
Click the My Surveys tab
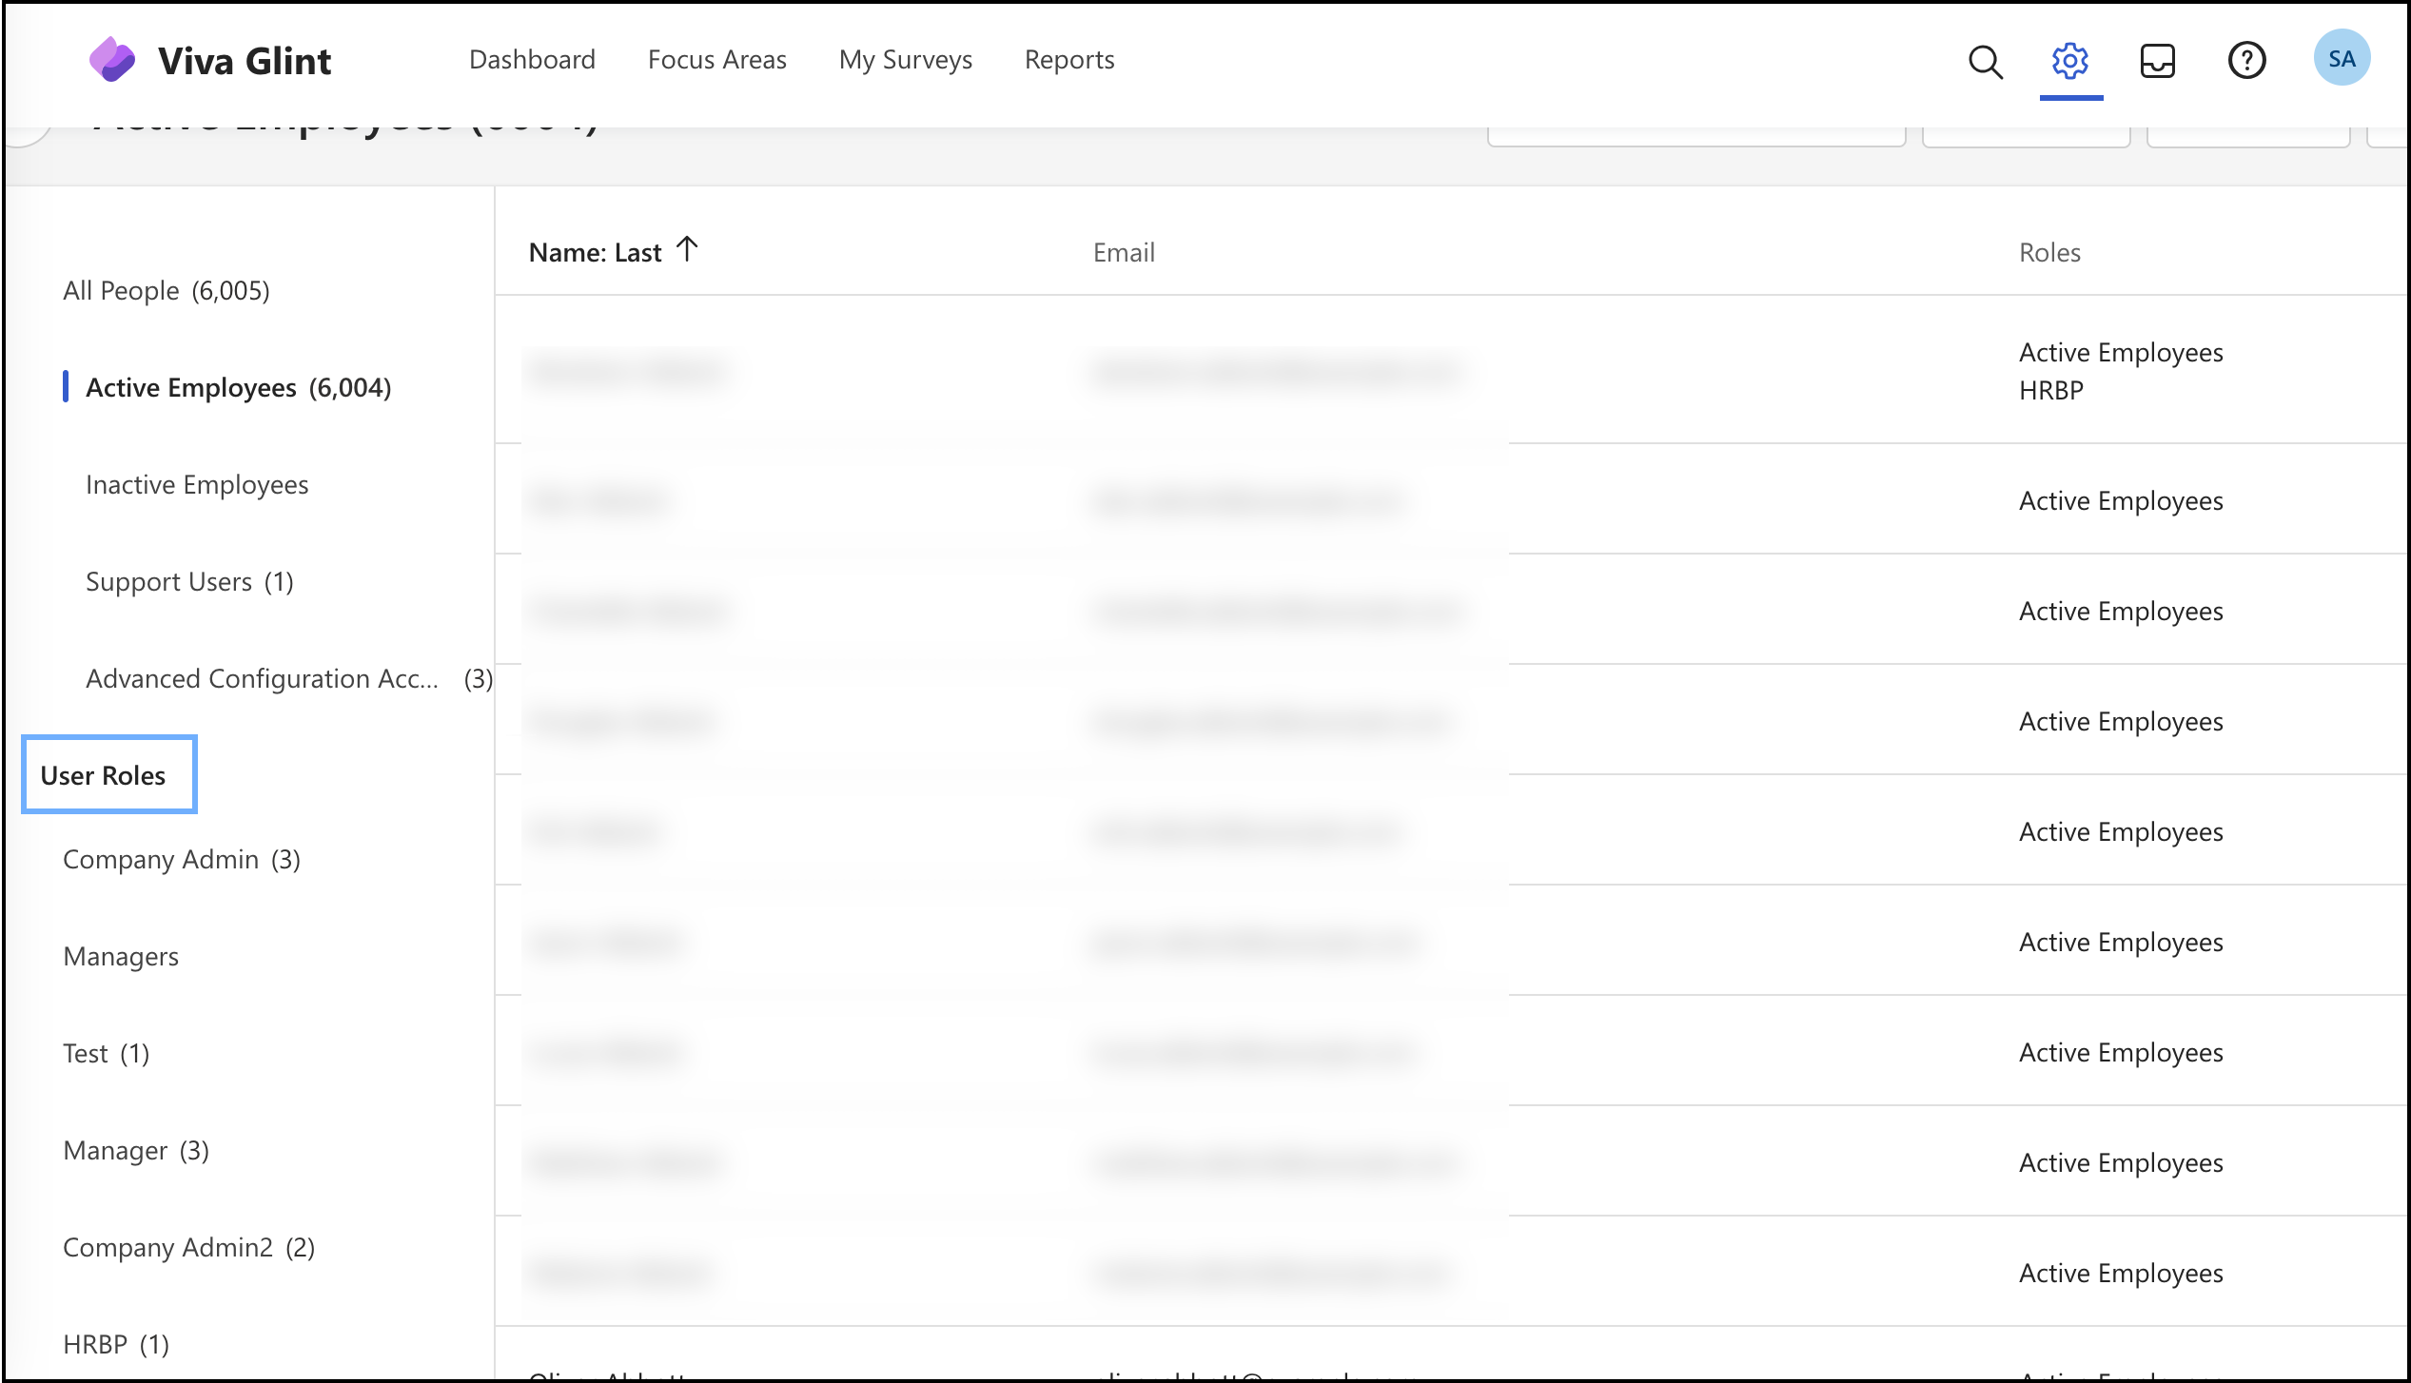906,58
